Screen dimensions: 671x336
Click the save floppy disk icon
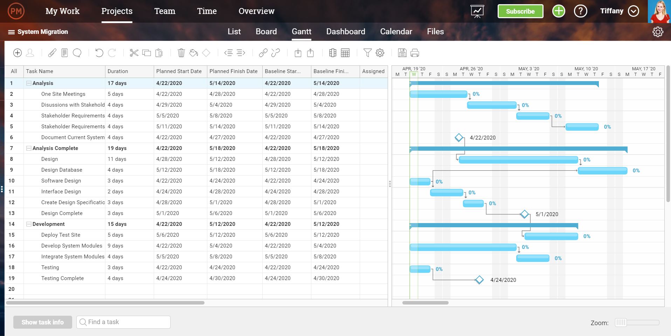[402, 53]
